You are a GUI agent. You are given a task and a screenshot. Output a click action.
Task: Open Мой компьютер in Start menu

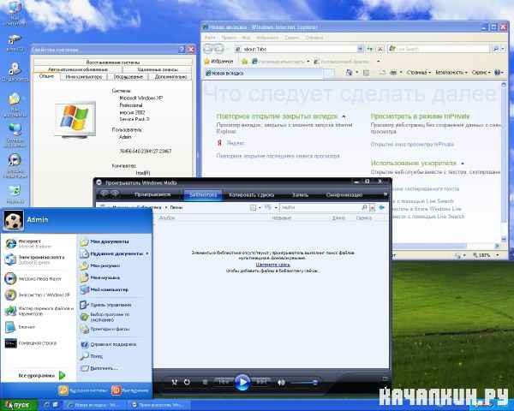pos(114,289)
